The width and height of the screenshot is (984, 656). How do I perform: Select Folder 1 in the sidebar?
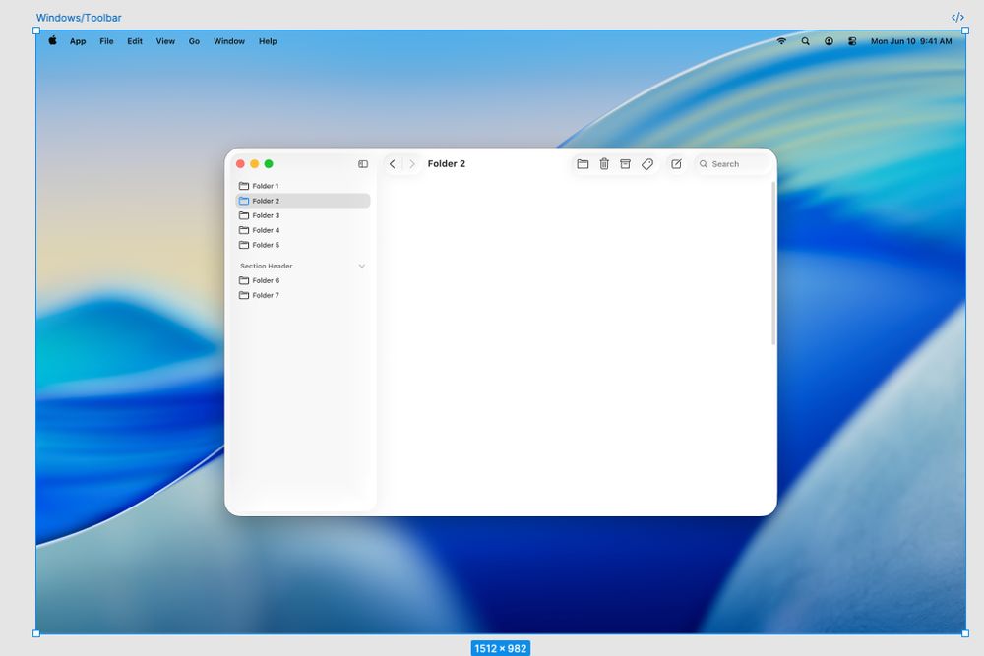(302, 186)
